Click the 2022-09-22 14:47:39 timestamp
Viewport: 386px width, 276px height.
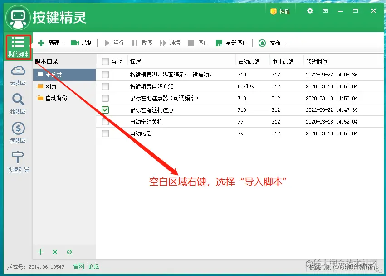pos(332,110)
